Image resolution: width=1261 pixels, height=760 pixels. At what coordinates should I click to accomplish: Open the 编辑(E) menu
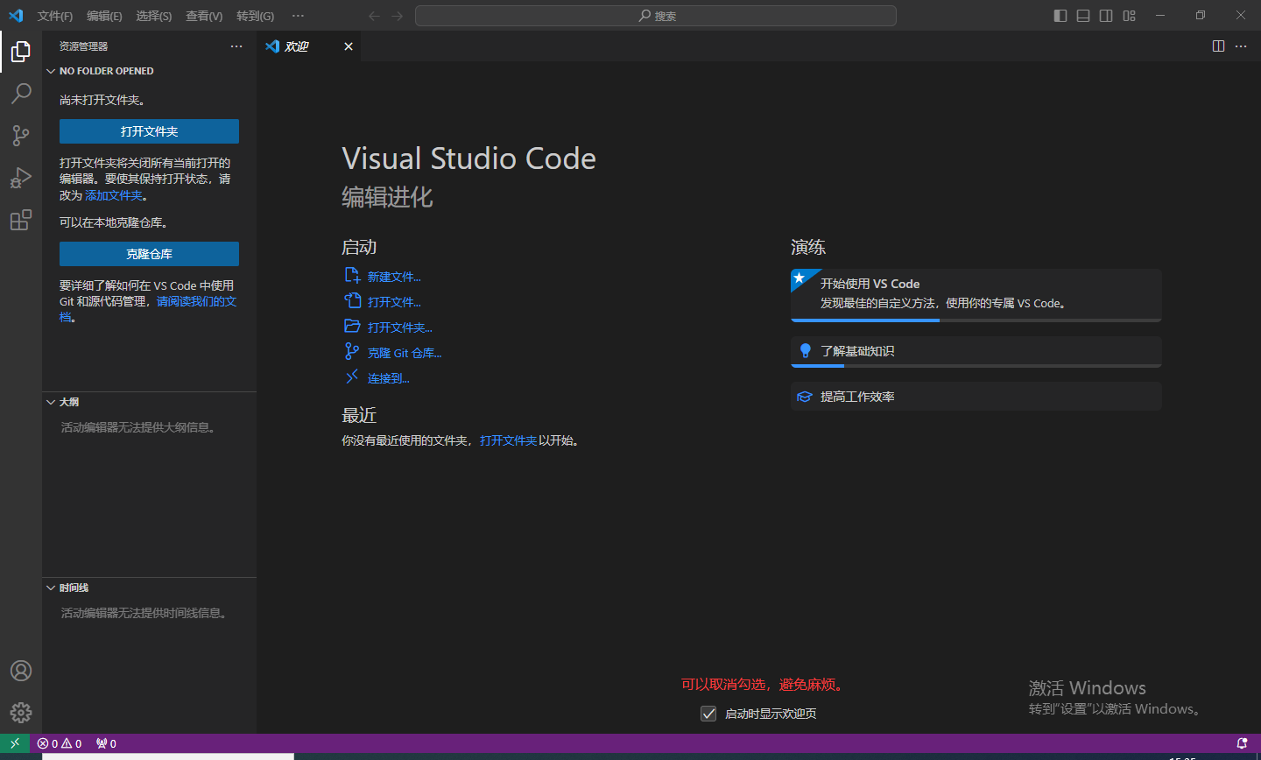[x=104, y=16]
